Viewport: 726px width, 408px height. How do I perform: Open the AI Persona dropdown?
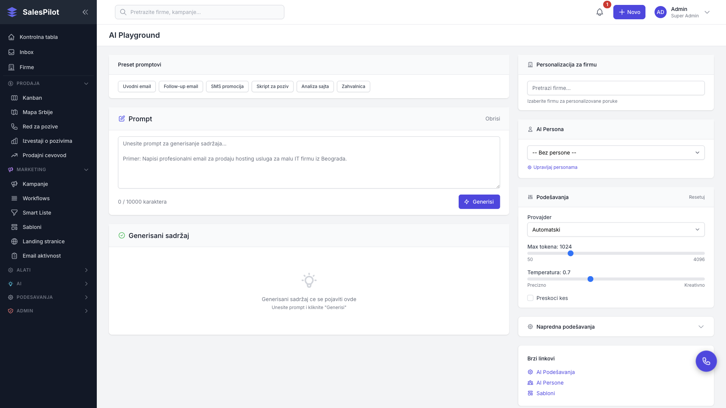(x=616, y=153)
